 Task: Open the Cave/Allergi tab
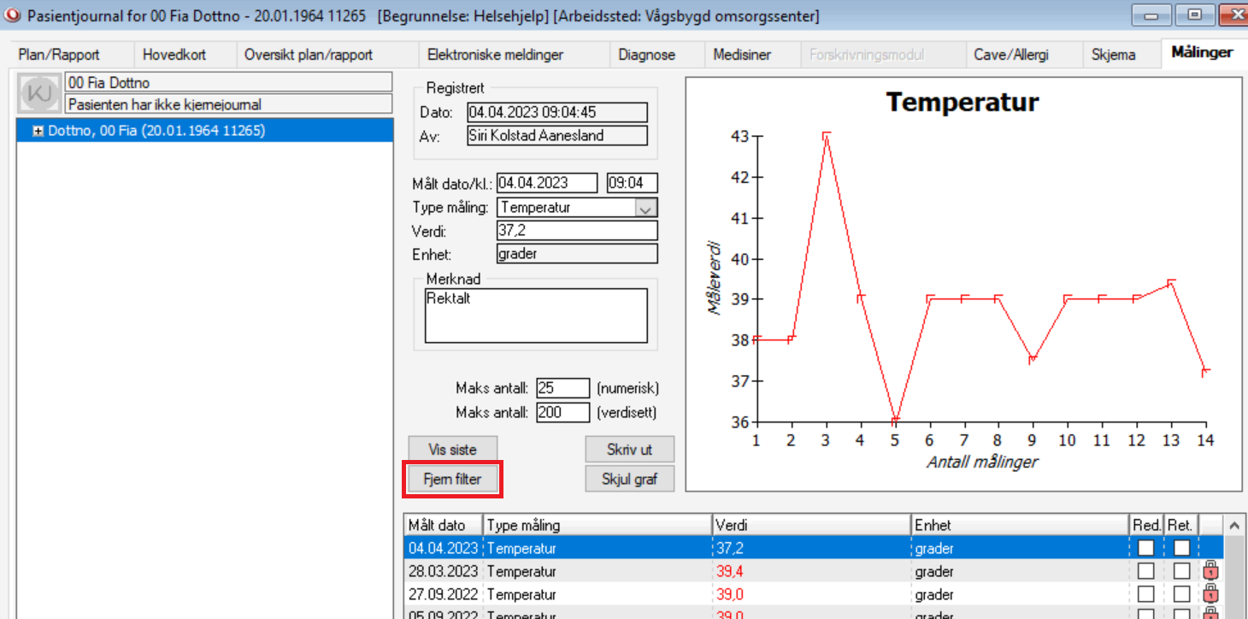click(x=1011, y=55)
